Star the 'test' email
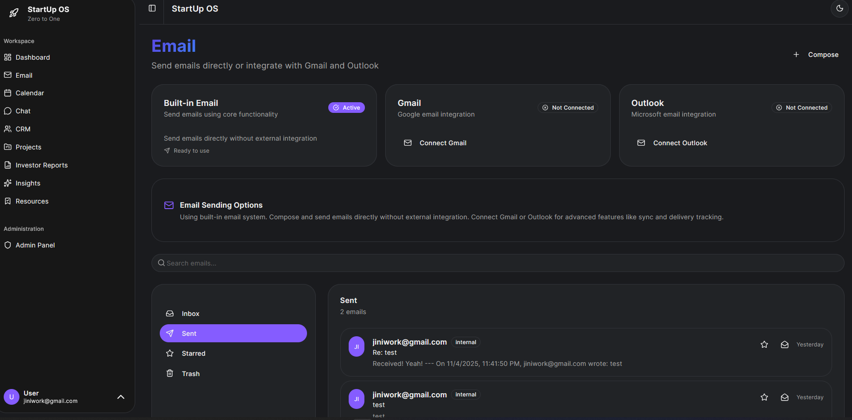The width and height of the screenshot is (852, 420). (764, 397)
